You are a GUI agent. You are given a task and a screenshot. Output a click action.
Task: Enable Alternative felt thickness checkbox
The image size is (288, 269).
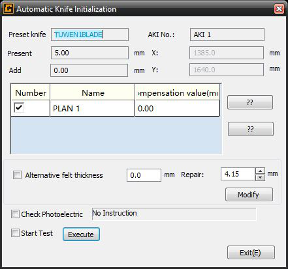pyautogui.click(x=17, y=175)
